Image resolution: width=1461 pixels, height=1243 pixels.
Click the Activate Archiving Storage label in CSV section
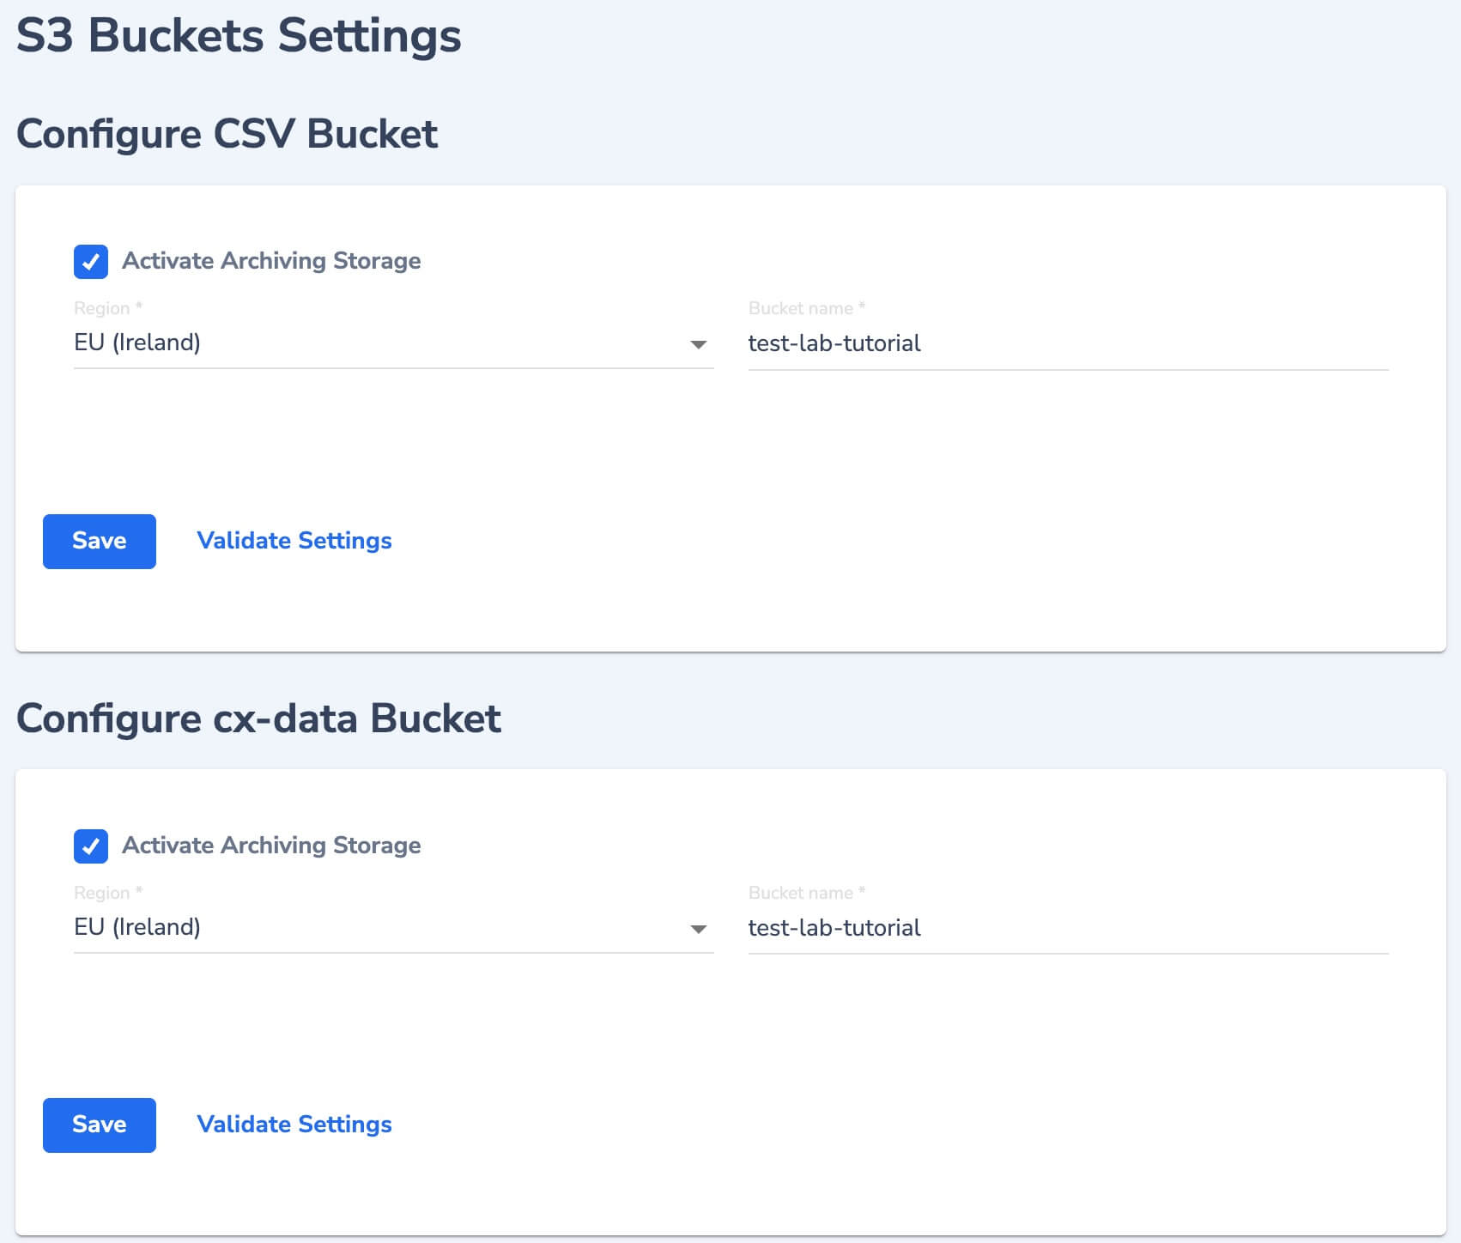(271, 261)
